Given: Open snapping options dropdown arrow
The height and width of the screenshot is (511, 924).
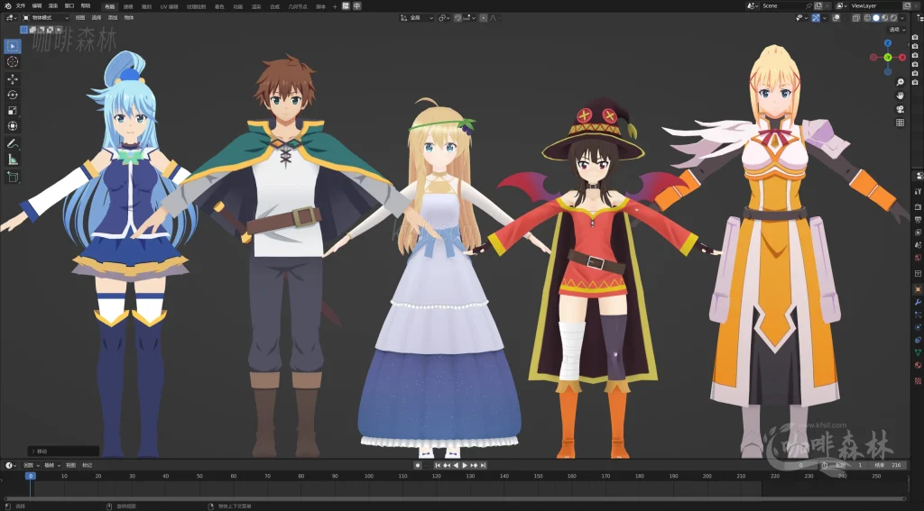Looking at the screenshot, I should pyautogui.click(x=474, y=18).
